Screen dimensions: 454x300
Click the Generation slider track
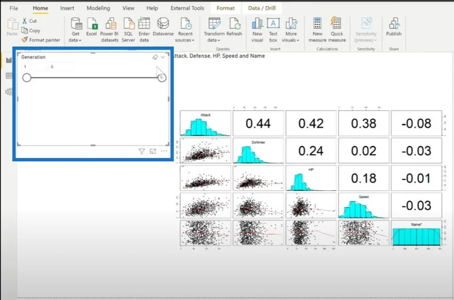tap(94, 78)
